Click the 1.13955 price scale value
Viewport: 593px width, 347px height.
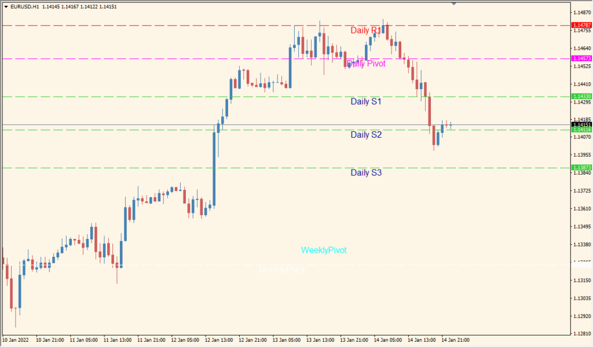(582, 155)
